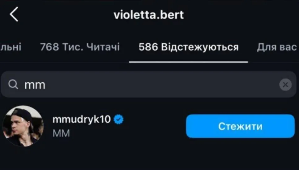The image size is (299, 170).
Task: Open mmudryk10's profile picture
Action: point(23,126)
